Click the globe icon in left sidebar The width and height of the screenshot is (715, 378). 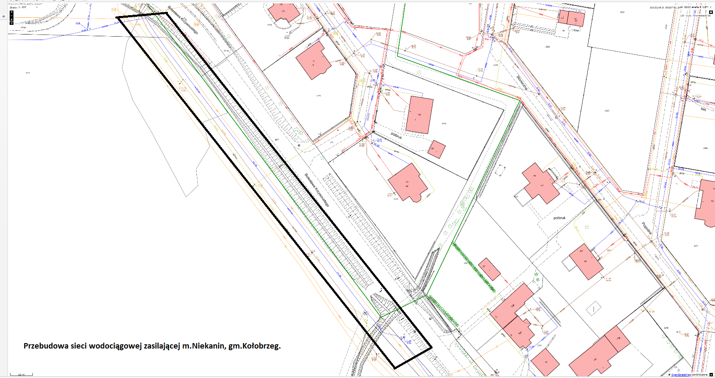[x=3, y=16]
